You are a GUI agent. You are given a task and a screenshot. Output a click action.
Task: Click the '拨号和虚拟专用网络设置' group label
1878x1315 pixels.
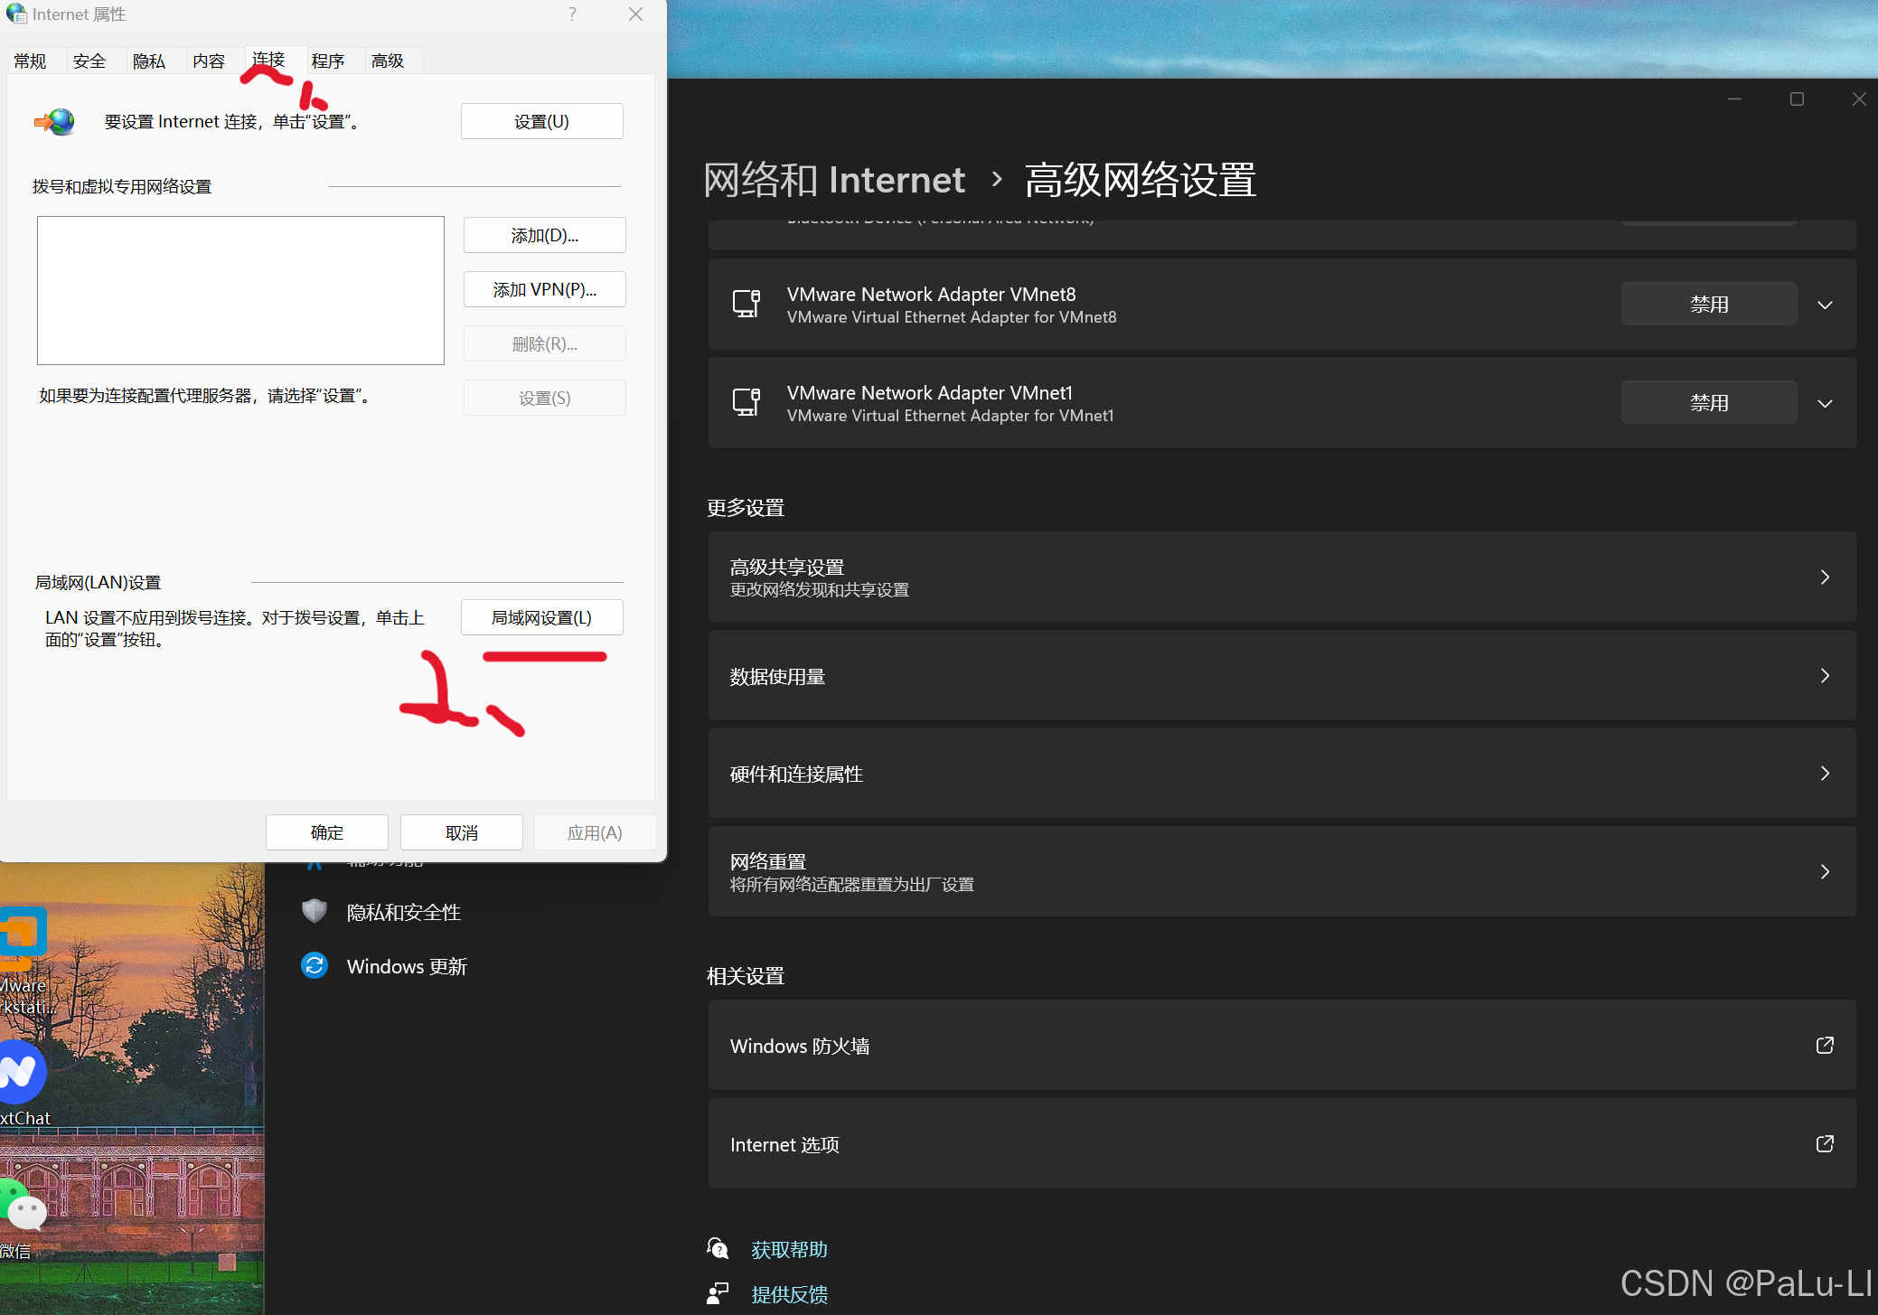pyautogui.click(x=122, y=186)
